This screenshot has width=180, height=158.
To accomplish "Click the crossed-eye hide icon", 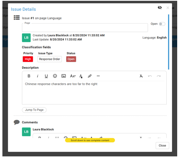I will coord(160,8).
